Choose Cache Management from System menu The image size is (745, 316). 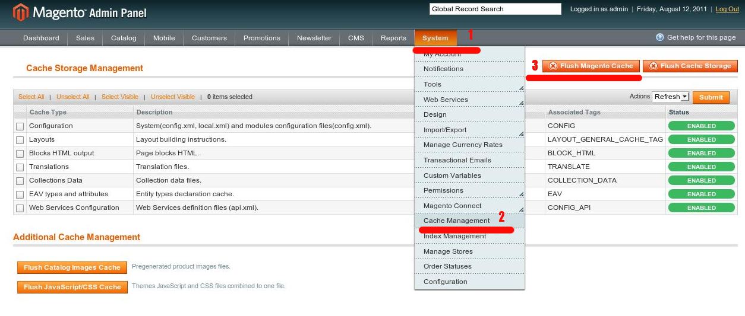(x=456, y=221)
